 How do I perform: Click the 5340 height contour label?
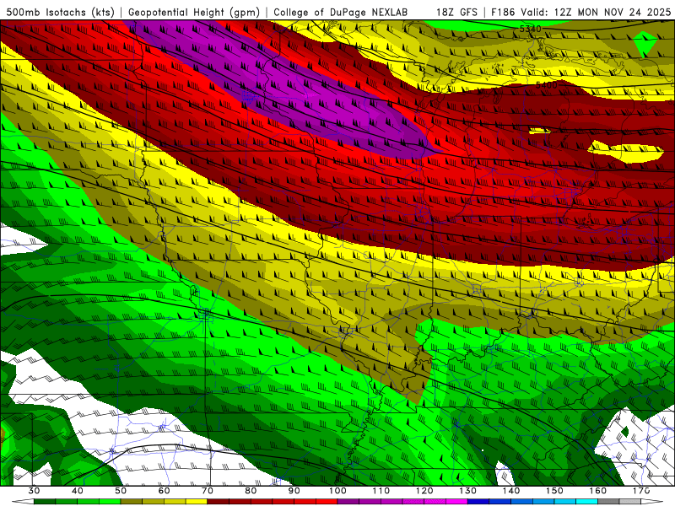530,29
